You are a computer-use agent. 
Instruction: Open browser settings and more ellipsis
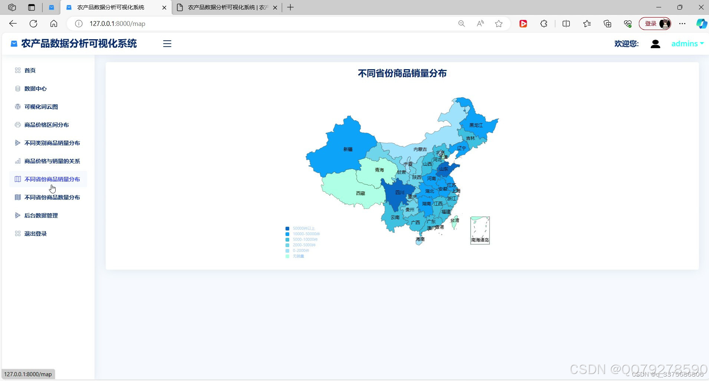tap(682, 24)
